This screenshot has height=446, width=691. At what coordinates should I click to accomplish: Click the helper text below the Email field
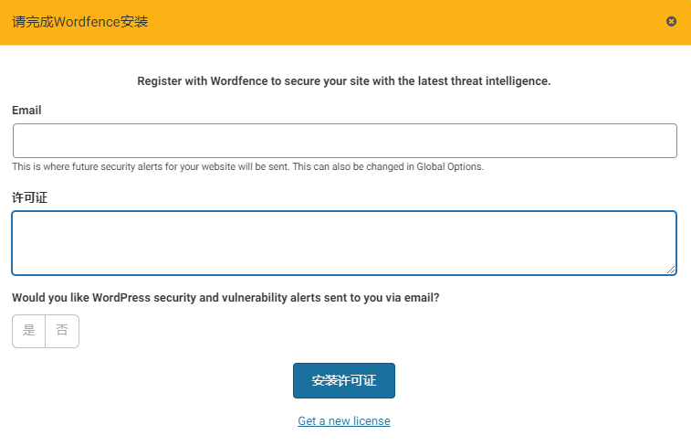pos(247,166)
